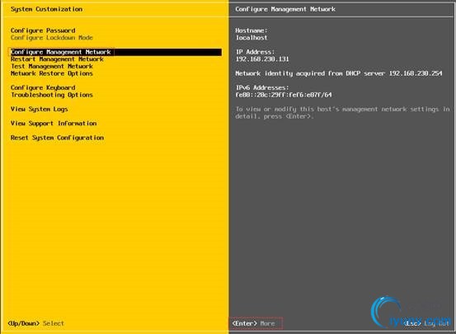456x334 pixels.
Task: Click the Up/Down Select hint
Action: coord(35,323)
